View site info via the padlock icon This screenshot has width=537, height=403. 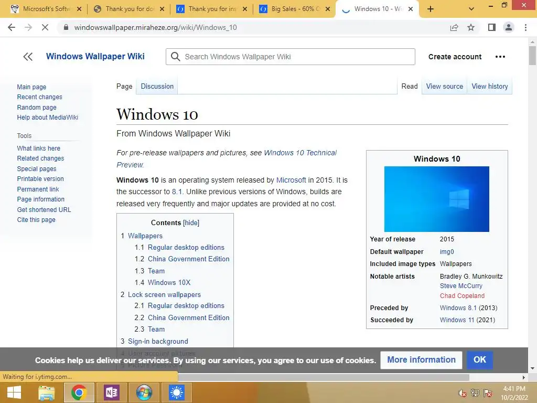(66, 27)
